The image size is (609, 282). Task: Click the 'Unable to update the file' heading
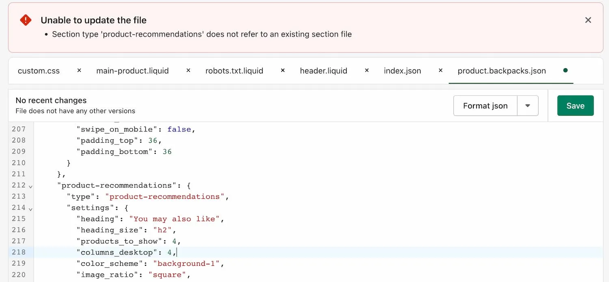pyautogui.click(x=93, y=20)
